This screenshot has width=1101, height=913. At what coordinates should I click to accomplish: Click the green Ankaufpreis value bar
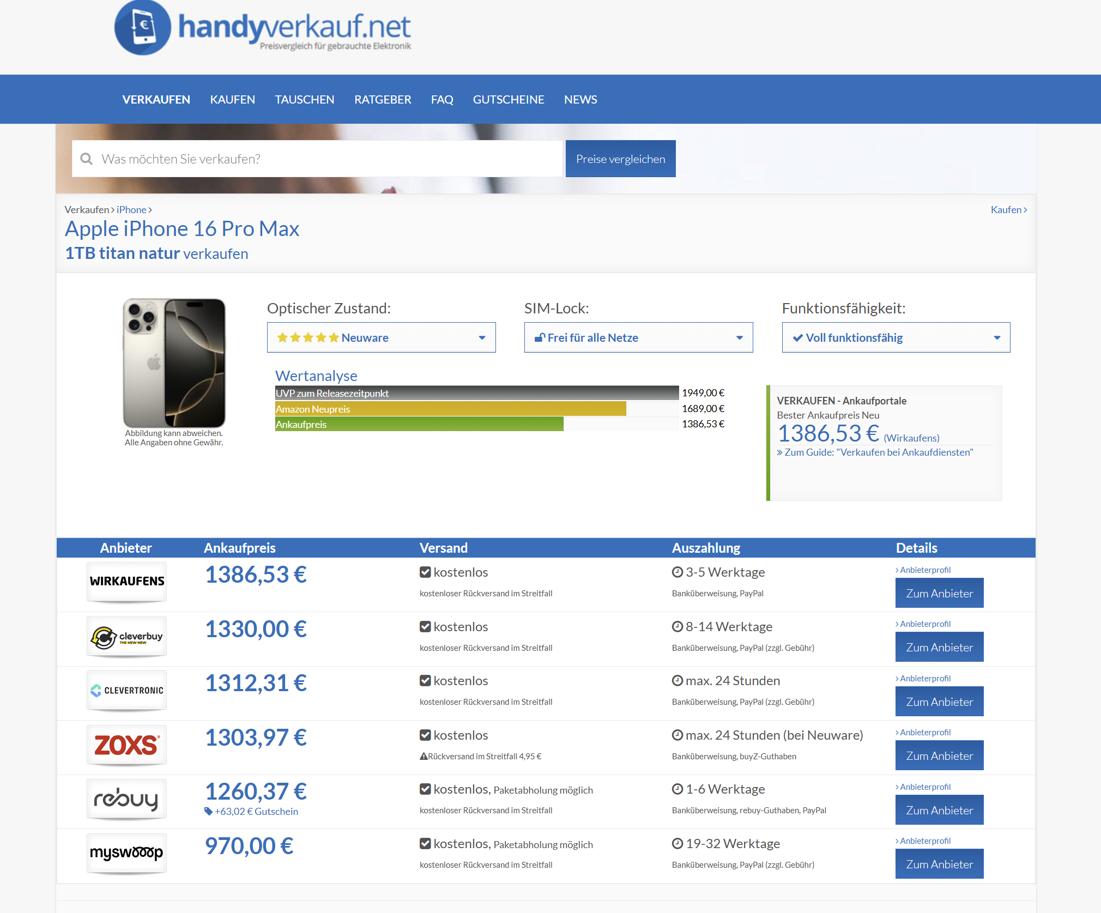[x=419, y=424]
